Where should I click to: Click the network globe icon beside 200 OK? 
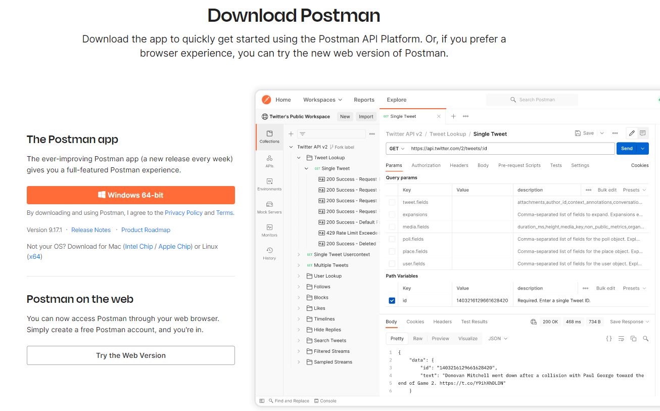[x=533, y=322]
